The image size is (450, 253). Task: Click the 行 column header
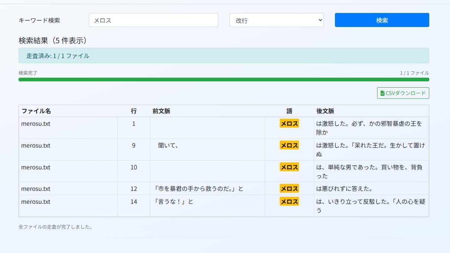[x=134, y=111]
